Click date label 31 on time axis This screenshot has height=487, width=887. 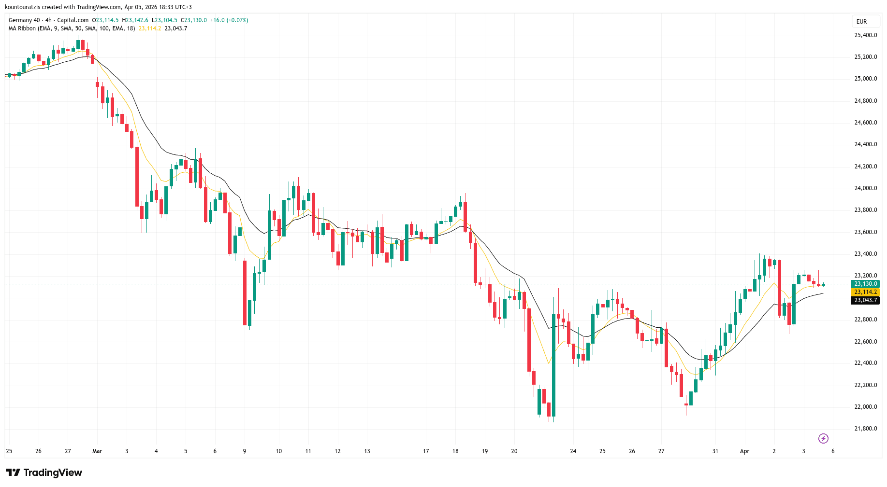point(715,451)
